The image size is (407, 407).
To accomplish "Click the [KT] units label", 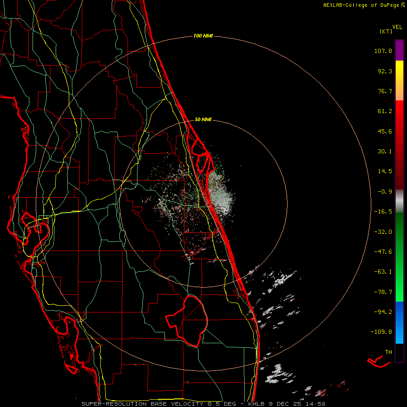I will pyautogui.click(x=386, y=31).
